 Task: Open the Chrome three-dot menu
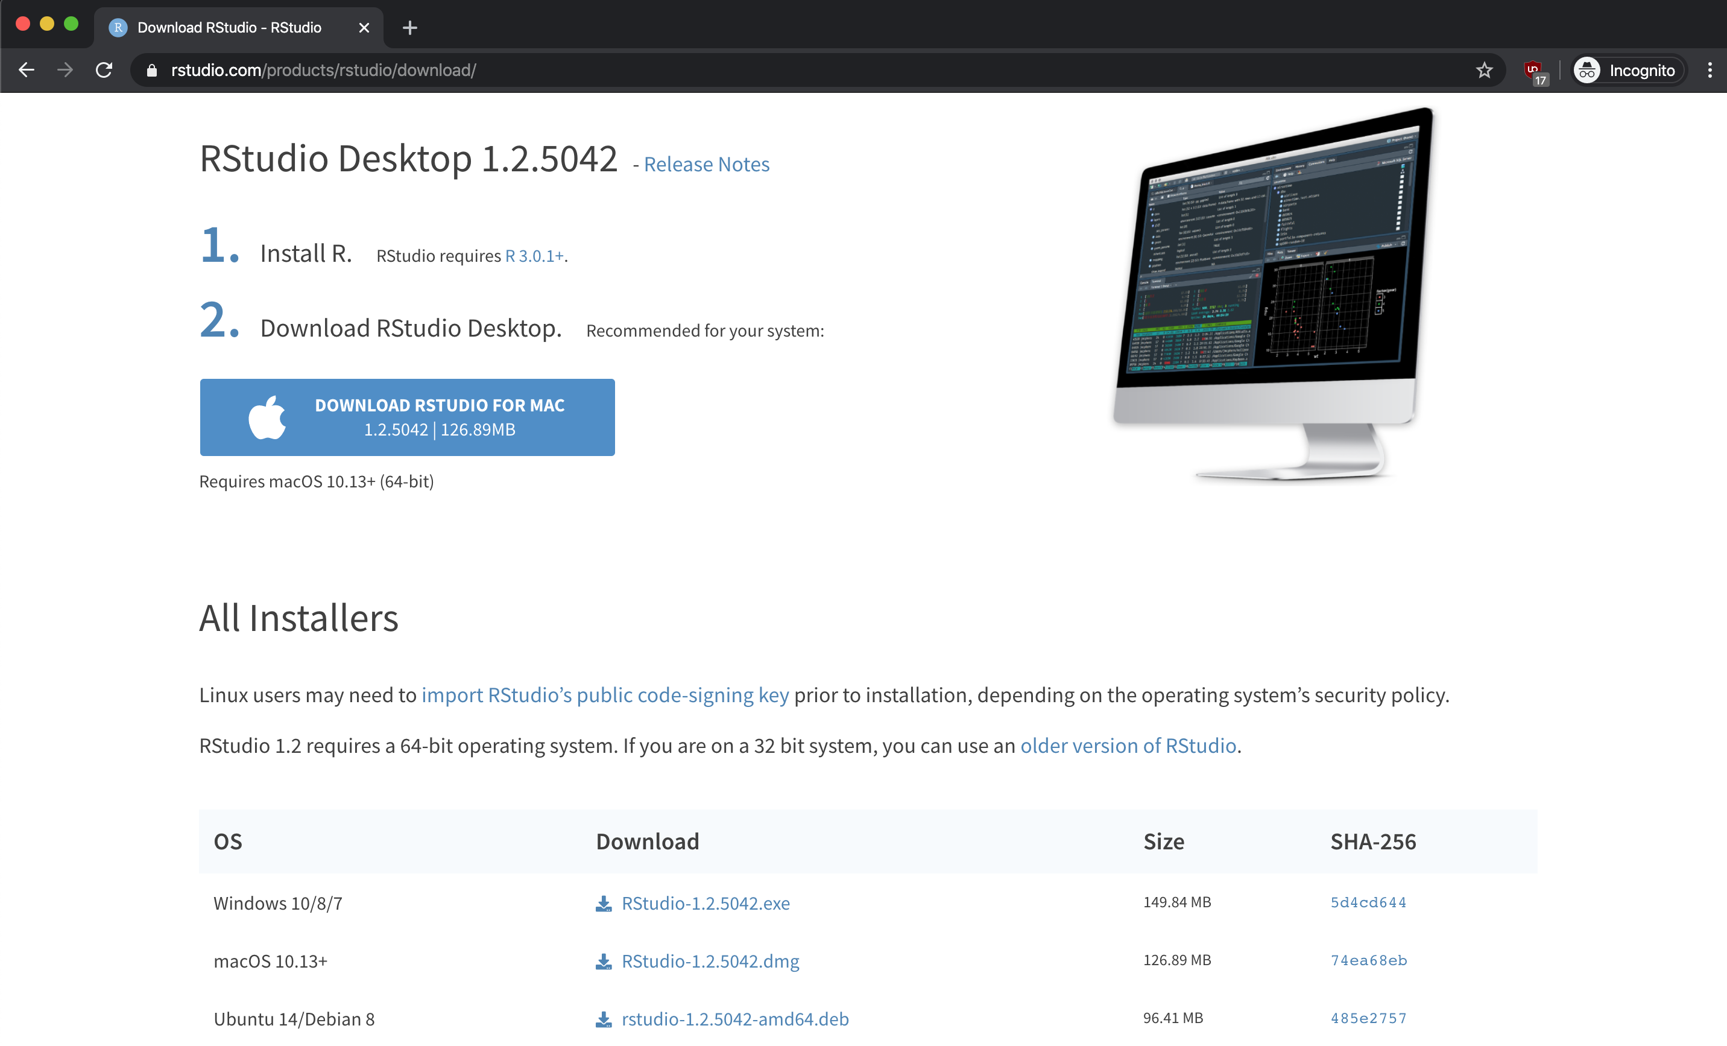pos(1709,69)
